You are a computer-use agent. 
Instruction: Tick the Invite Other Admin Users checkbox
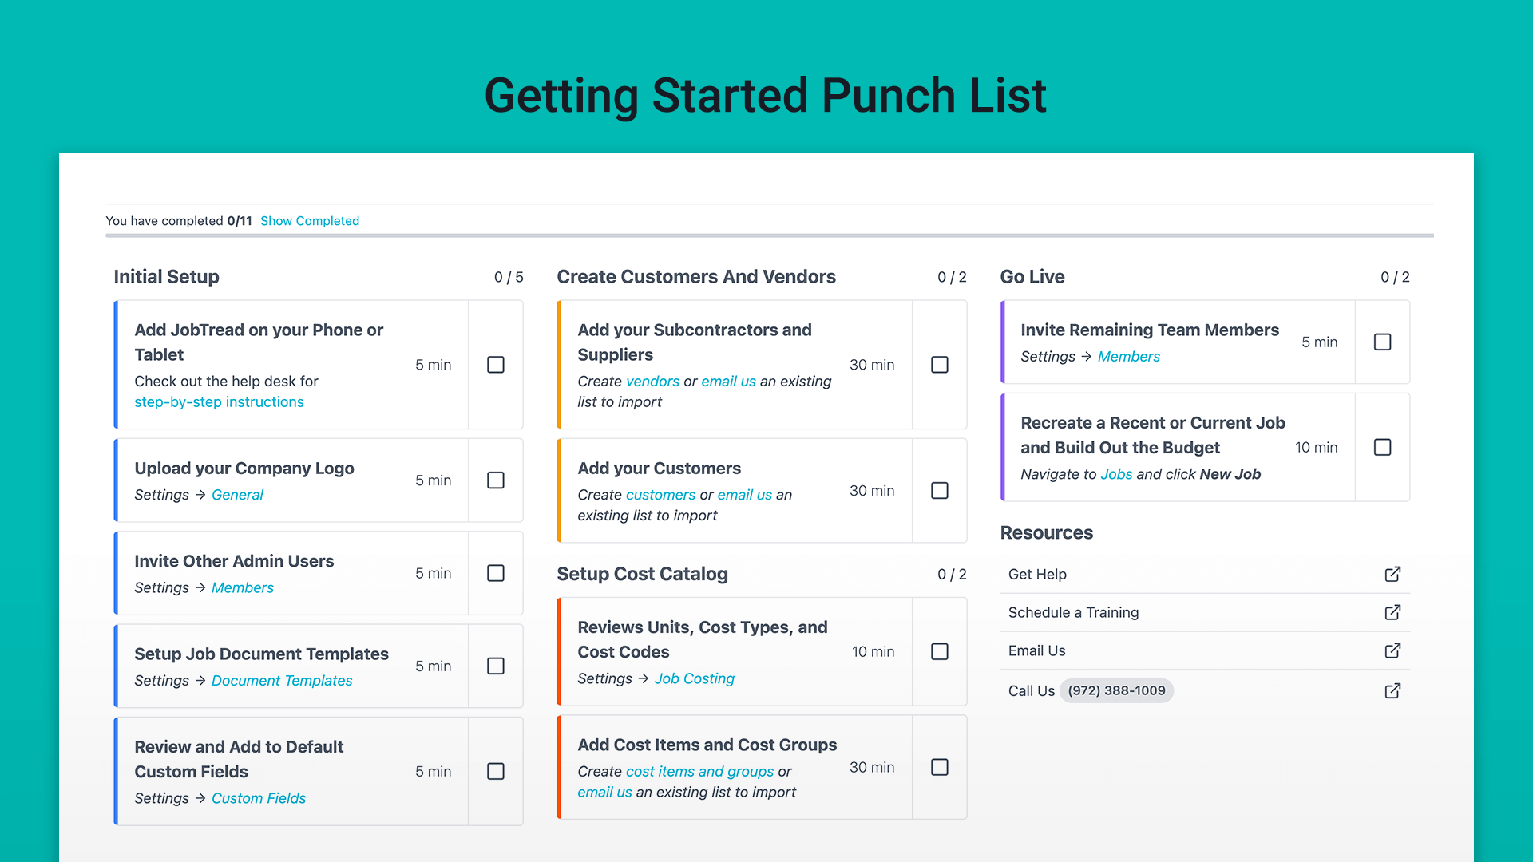tap(496, 573)
